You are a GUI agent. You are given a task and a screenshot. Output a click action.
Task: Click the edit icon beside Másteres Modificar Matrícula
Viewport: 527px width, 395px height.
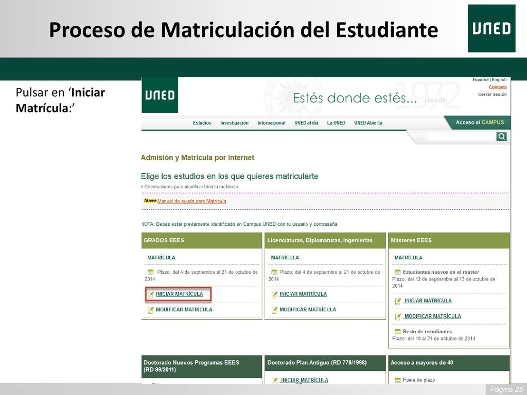398,317
